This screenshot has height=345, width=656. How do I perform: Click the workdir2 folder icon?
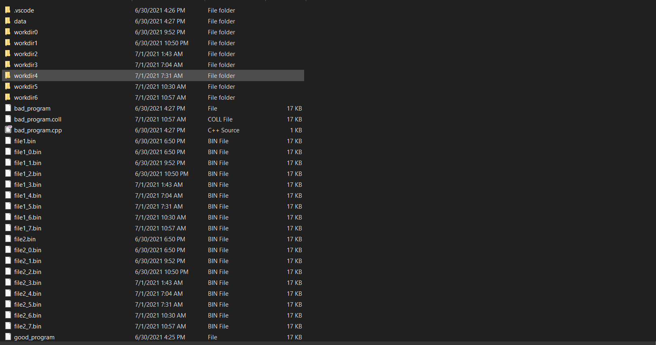tap(8, 53)
